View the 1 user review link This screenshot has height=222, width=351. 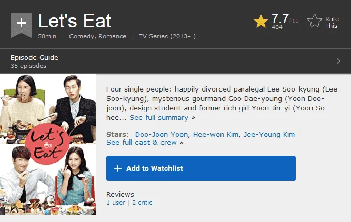pyautogui.click(x=116, y=203)
